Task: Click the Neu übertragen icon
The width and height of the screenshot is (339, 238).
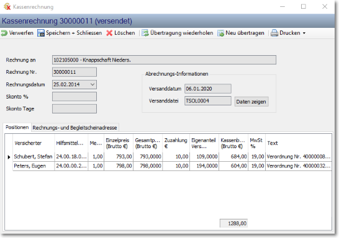Action: click(221, 33)
